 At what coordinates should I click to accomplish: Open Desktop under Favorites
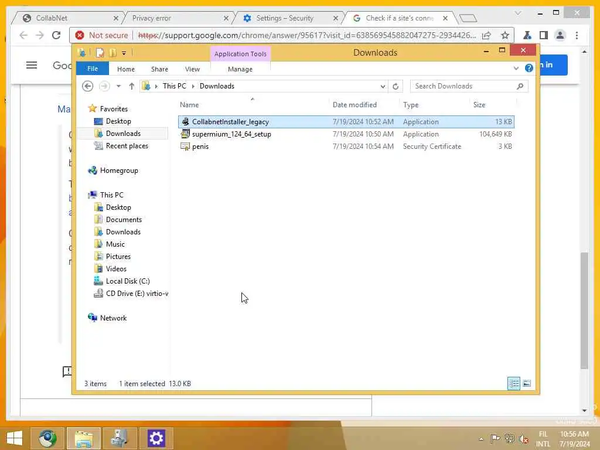[118, 121]
